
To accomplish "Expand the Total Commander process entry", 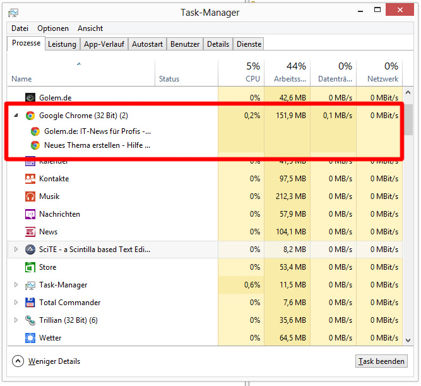I will pyautogui.click(x=16, y=303).
